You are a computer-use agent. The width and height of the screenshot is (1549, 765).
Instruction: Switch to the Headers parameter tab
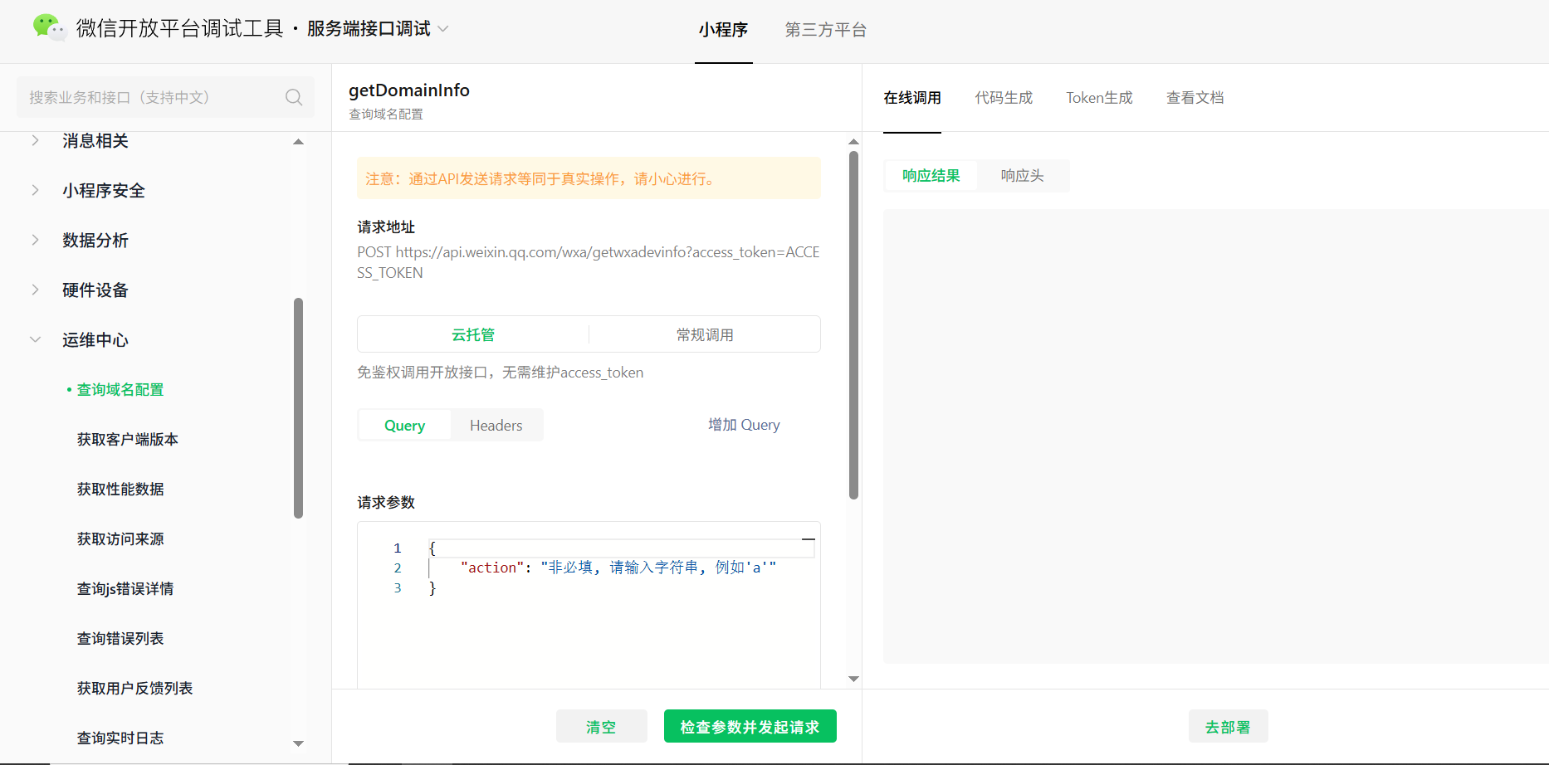click(x=496, y=426)
